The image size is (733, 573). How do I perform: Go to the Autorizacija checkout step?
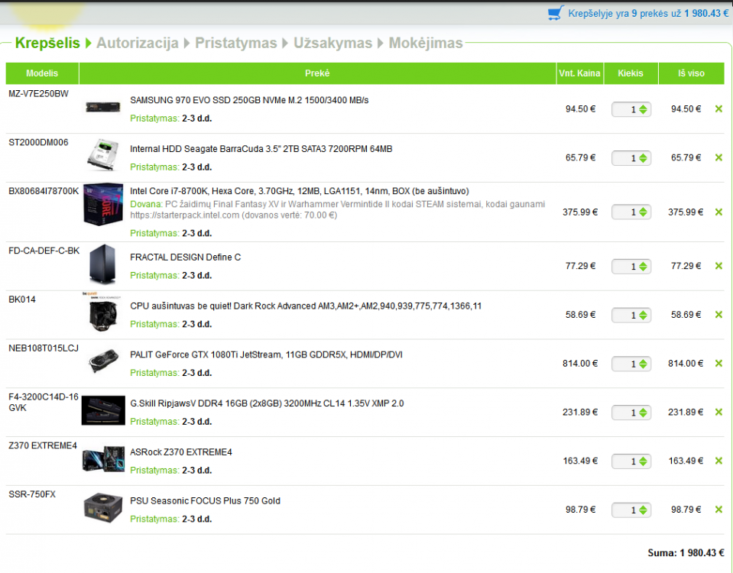pyautogui.click(x=138, y=43)
